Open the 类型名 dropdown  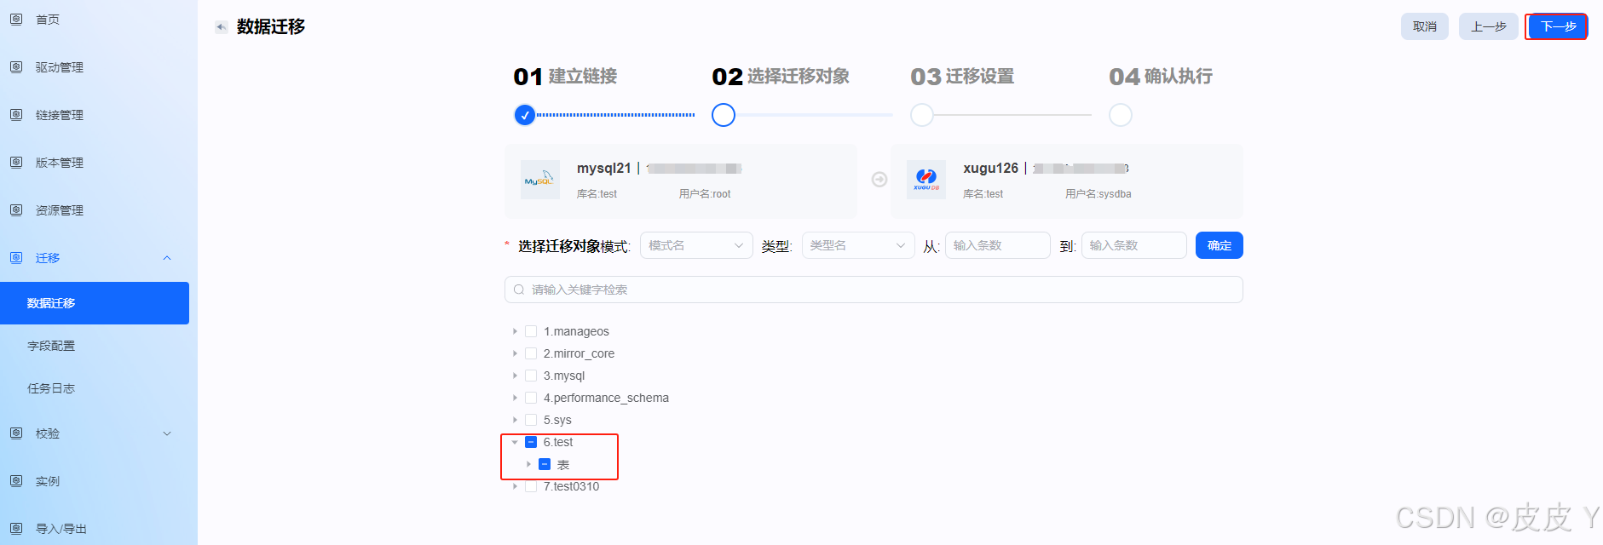[x=858, y=245]
